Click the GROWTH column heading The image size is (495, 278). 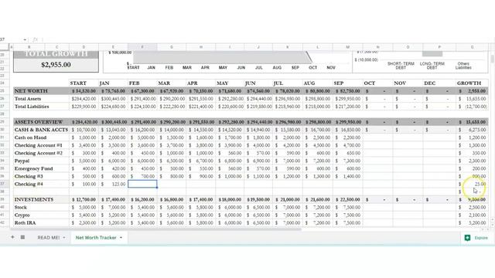click(469, 83)
